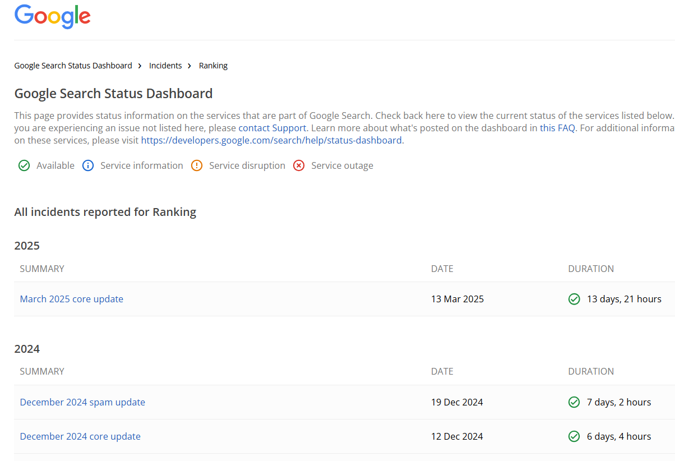
Task: Click the Service disruption legend label
Action: (x=247, y=165)
